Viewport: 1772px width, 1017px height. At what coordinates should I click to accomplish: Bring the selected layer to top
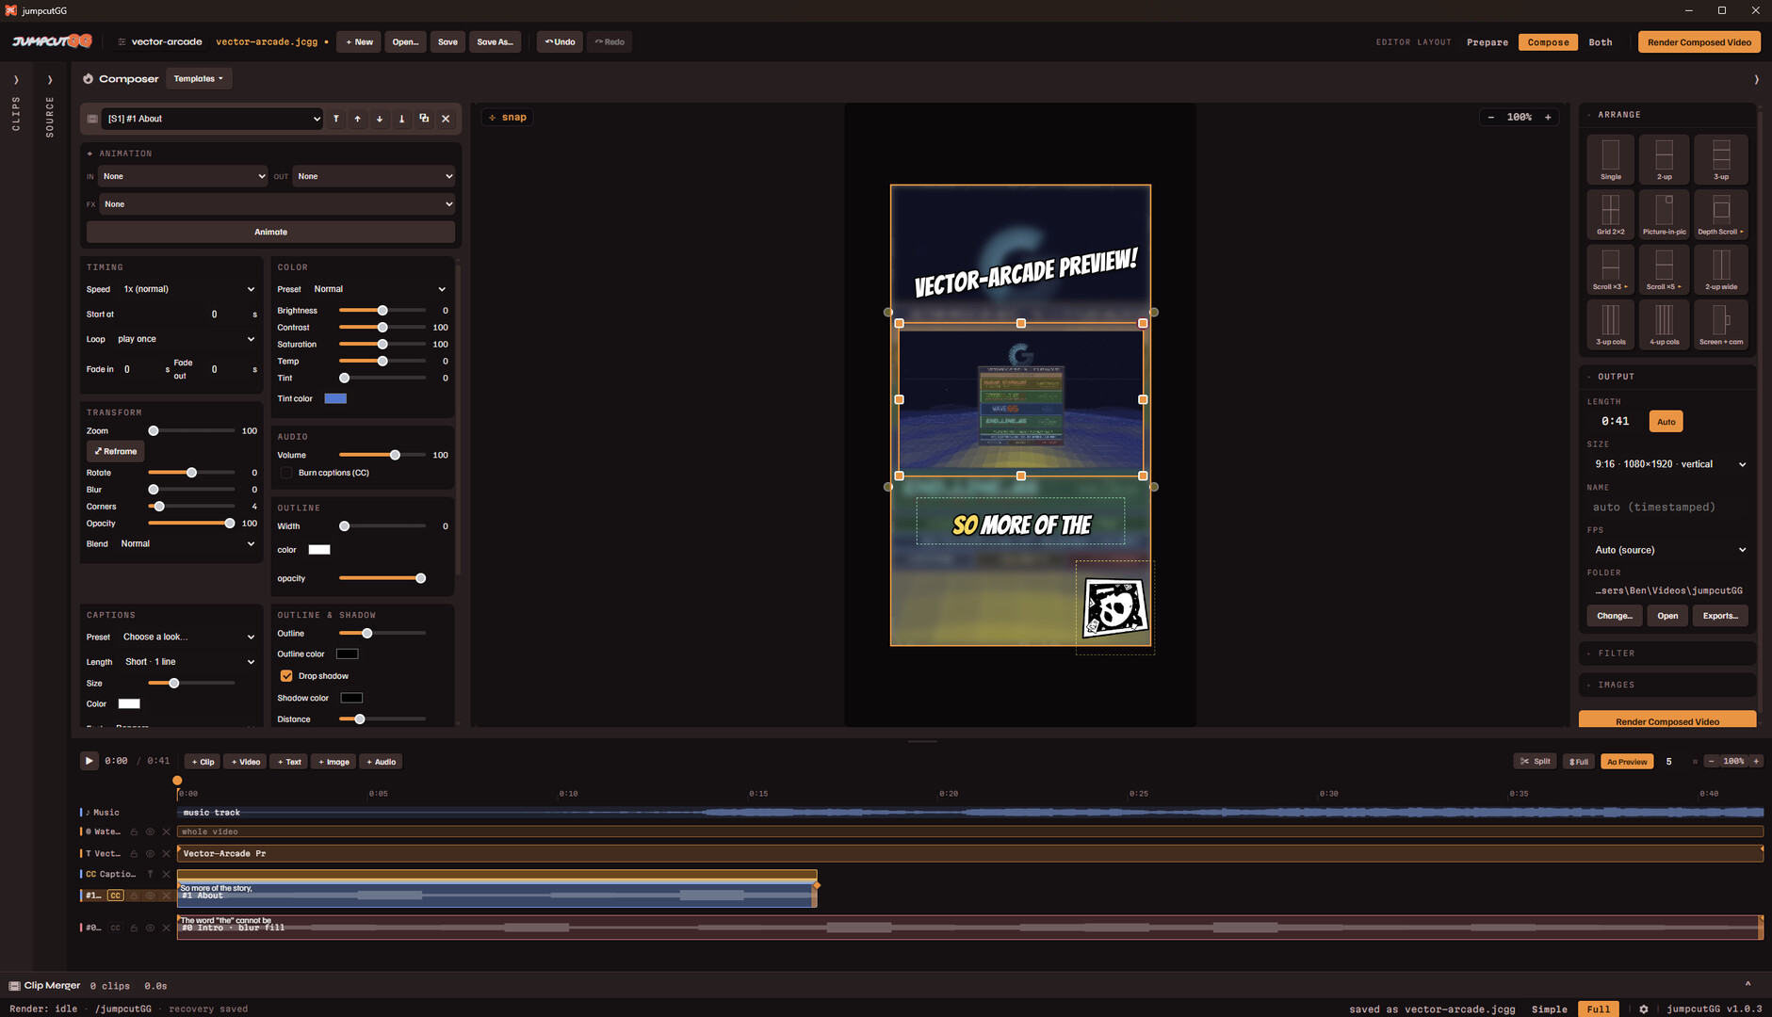coord(335,119)
